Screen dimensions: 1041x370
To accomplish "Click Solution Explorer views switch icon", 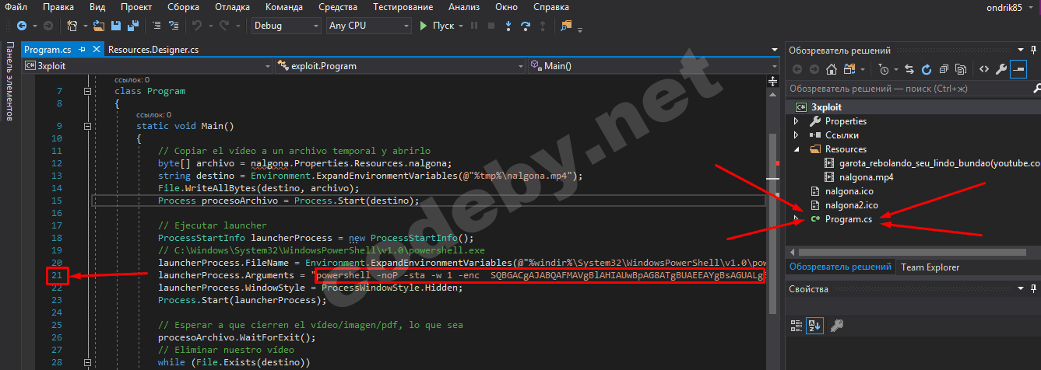I will [x=849, y=68].
